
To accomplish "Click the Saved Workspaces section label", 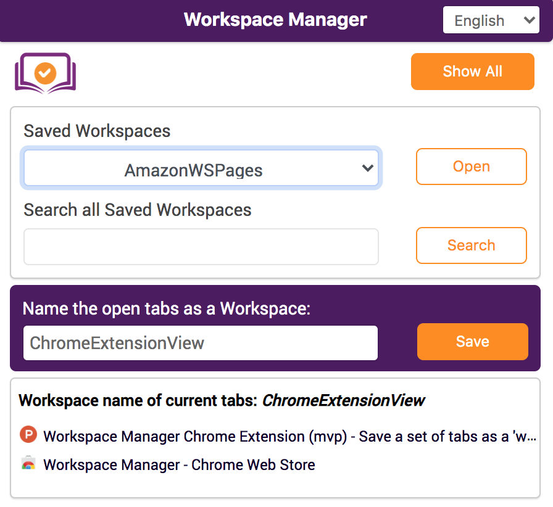I will click(x=96, y=131).
